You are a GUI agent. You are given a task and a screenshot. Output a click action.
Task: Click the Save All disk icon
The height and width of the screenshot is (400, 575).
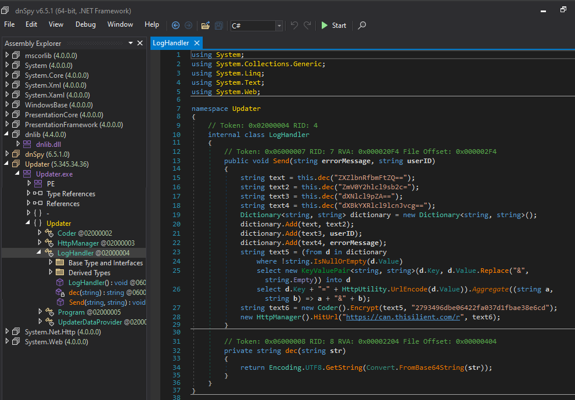pos(219,26)
